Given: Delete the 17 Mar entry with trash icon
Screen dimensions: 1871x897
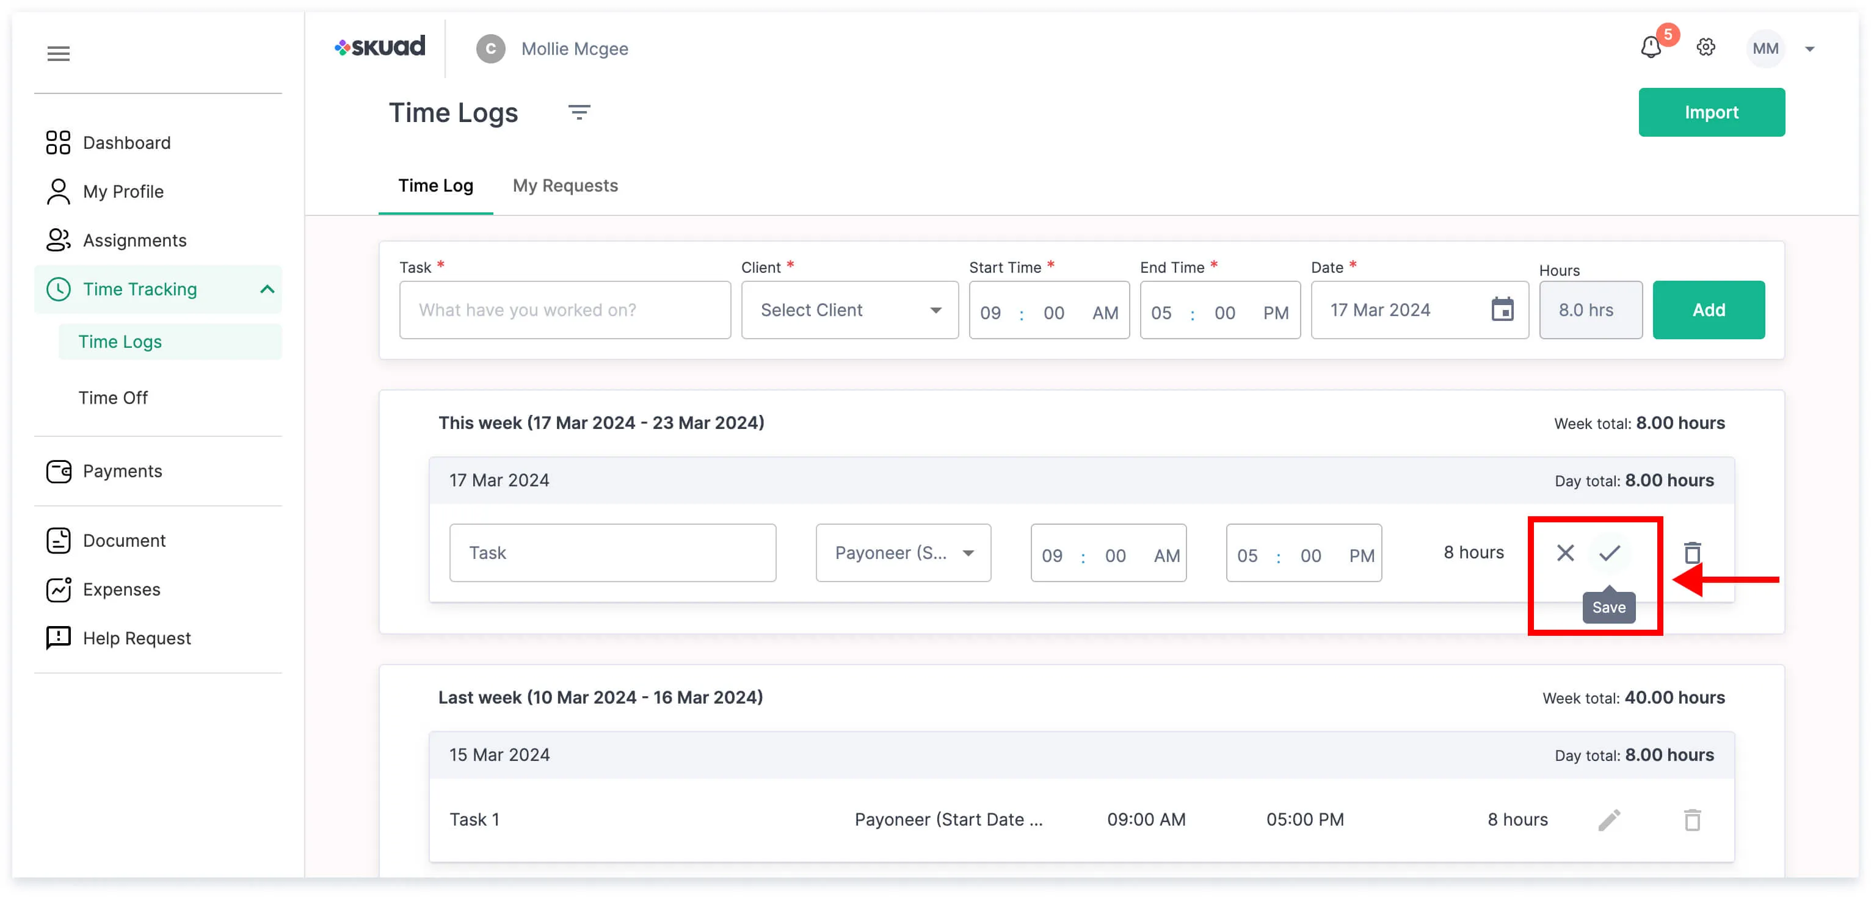Looking at the screenshot, I should [x=1692, y=553].
